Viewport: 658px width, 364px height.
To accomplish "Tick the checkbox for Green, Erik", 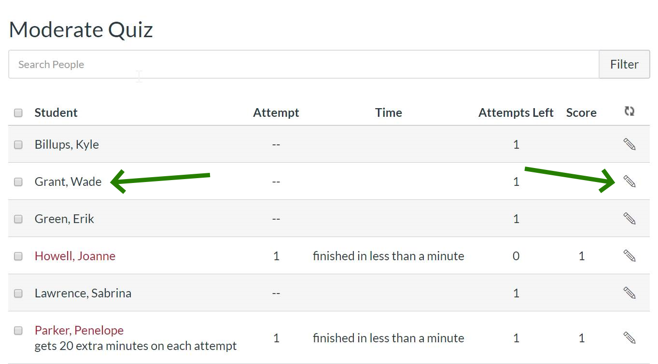I will (x=18, y=219).
